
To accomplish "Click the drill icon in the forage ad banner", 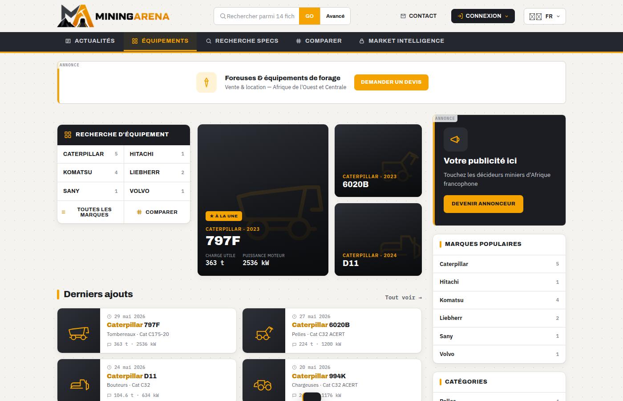I will click(206, 82).
